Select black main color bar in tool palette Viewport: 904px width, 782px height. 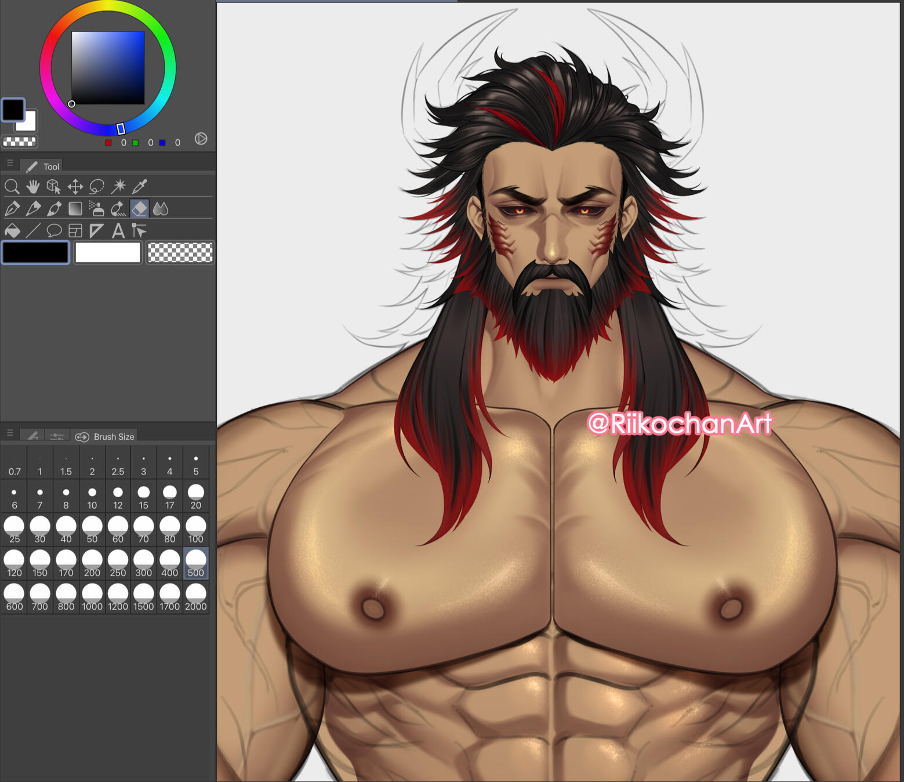(x=36, y=253)
